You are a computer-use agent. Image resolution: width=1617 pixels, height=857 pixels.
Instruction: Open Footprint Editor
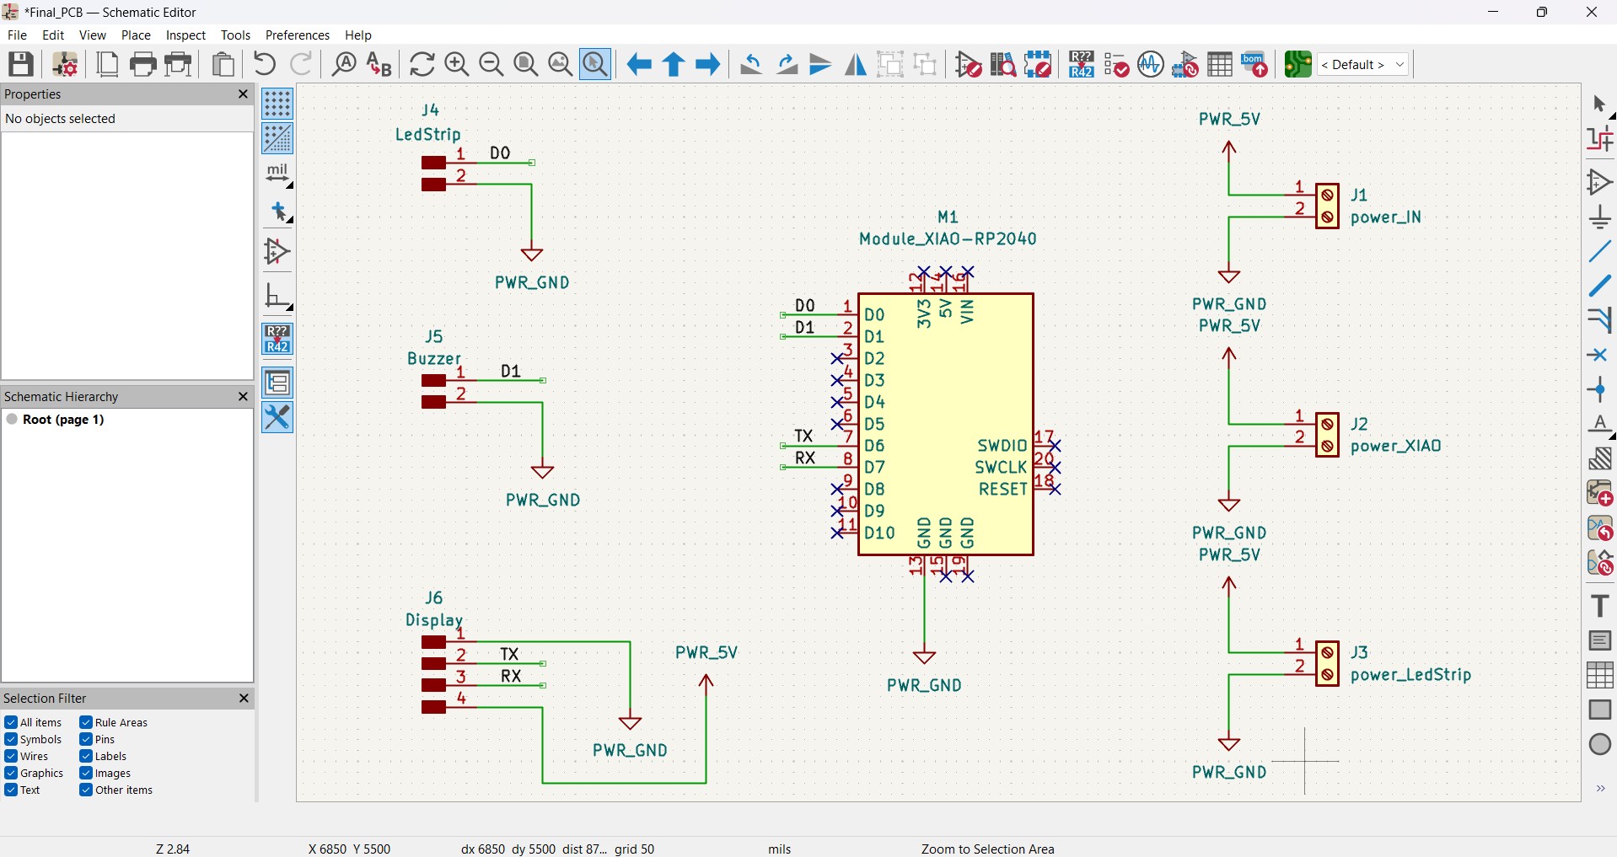click(1039, 64)
